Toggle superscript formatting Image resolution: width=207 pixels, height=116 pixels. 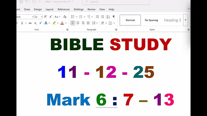[x=41, y=23]
